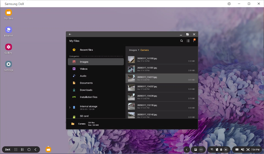Screen dimensions: 264x154
Task: Expand the Internal storage chevron
Action: [x=70, y=108]
